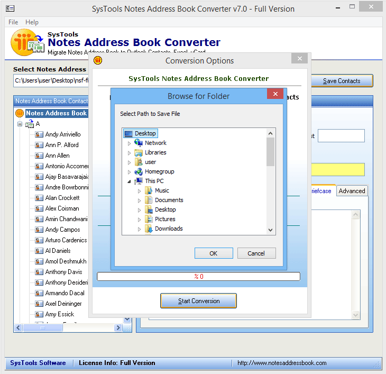
Task: Click the Downloads folder icon
Action: (x=149, y=229)
